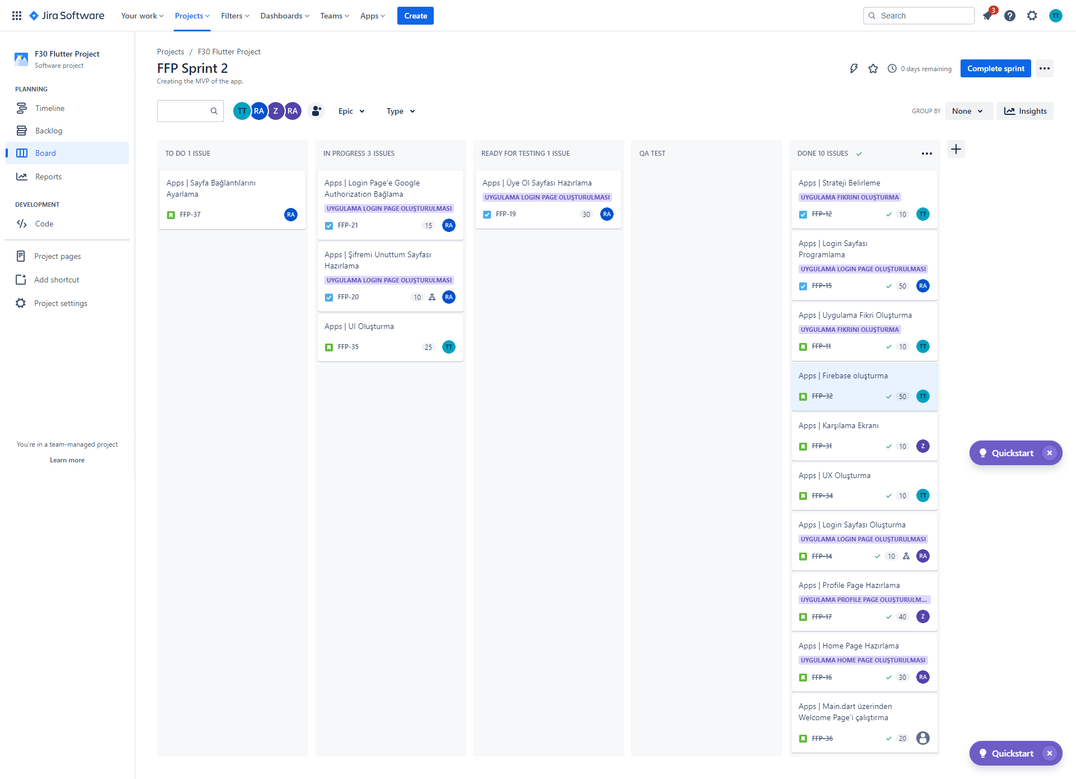Open the Insights panel
The image size is (1076, 779).
[1025, 111]
